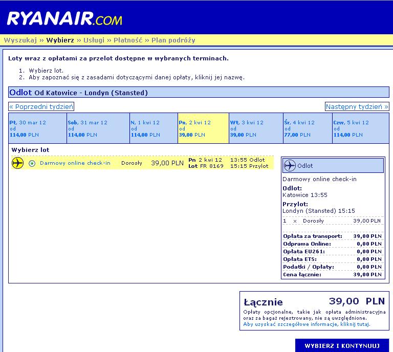Click the '1 x Dorosły' passenger line
This screenshot has width=393, height=352.
coord(332,221)
